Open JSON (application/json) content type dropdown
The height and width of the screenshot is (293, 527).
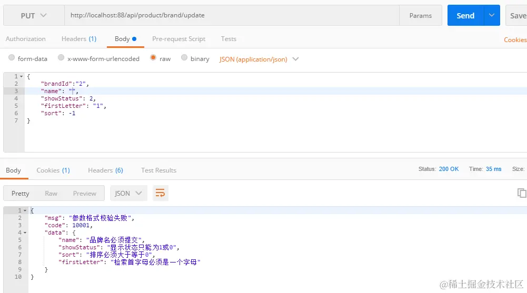(x=259, y=59)
